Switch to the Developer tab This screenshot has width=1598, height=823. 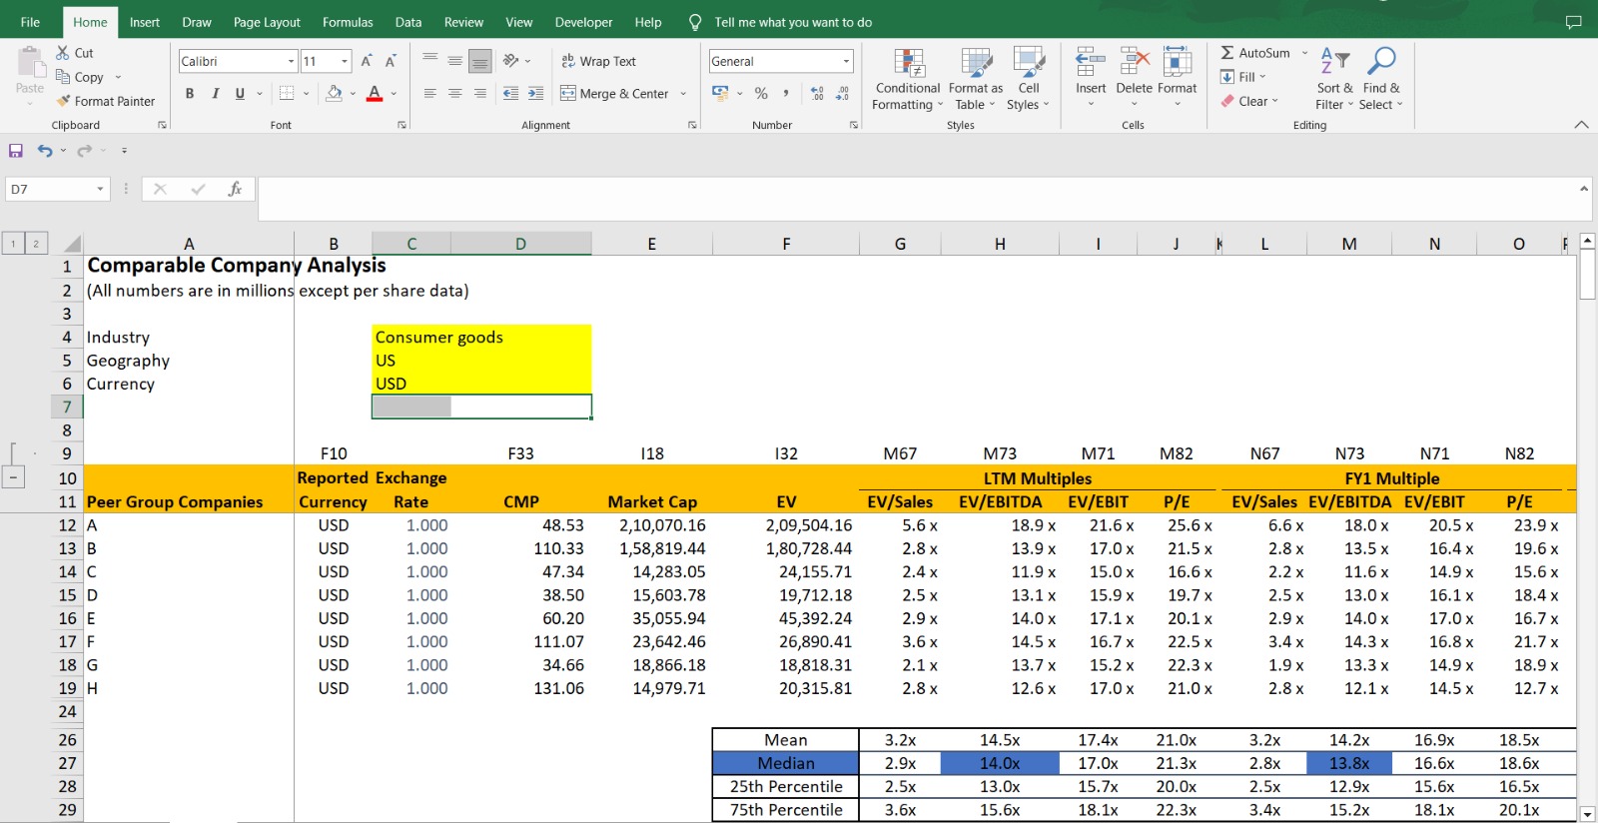click(584, 22)
